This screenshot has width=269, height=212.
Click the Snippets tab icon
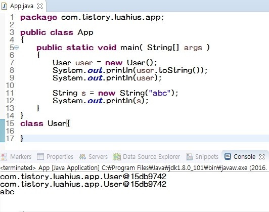190,157
